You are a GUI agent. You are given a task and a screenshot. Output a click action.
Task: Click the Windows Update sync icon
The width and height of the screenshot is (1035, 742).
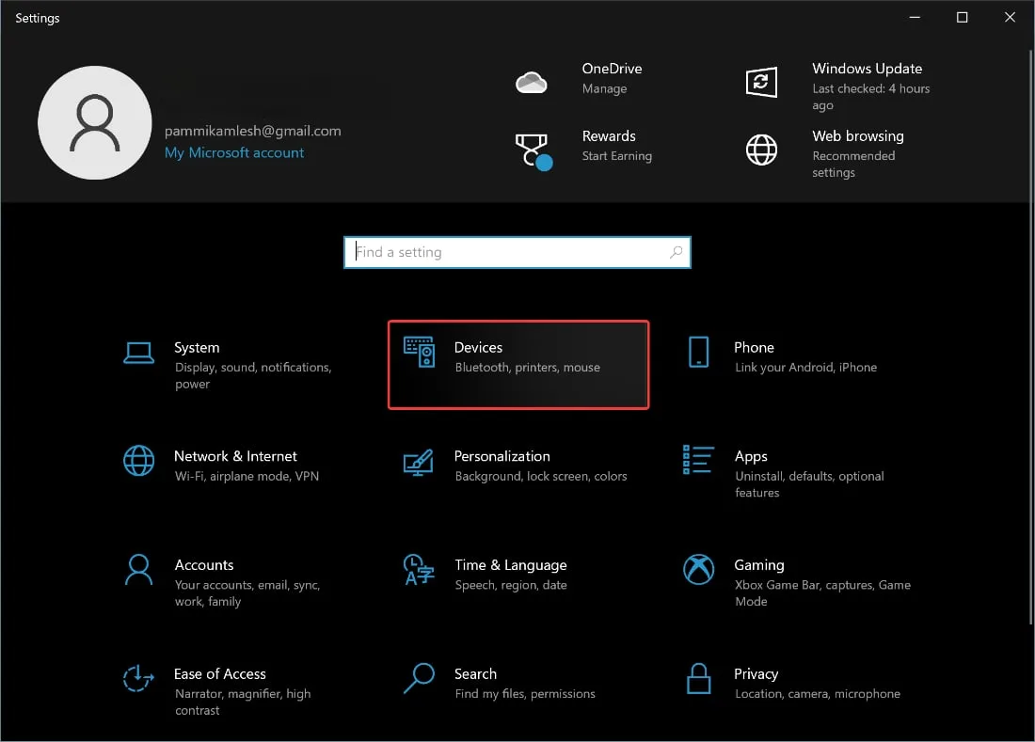coord(761,83)
